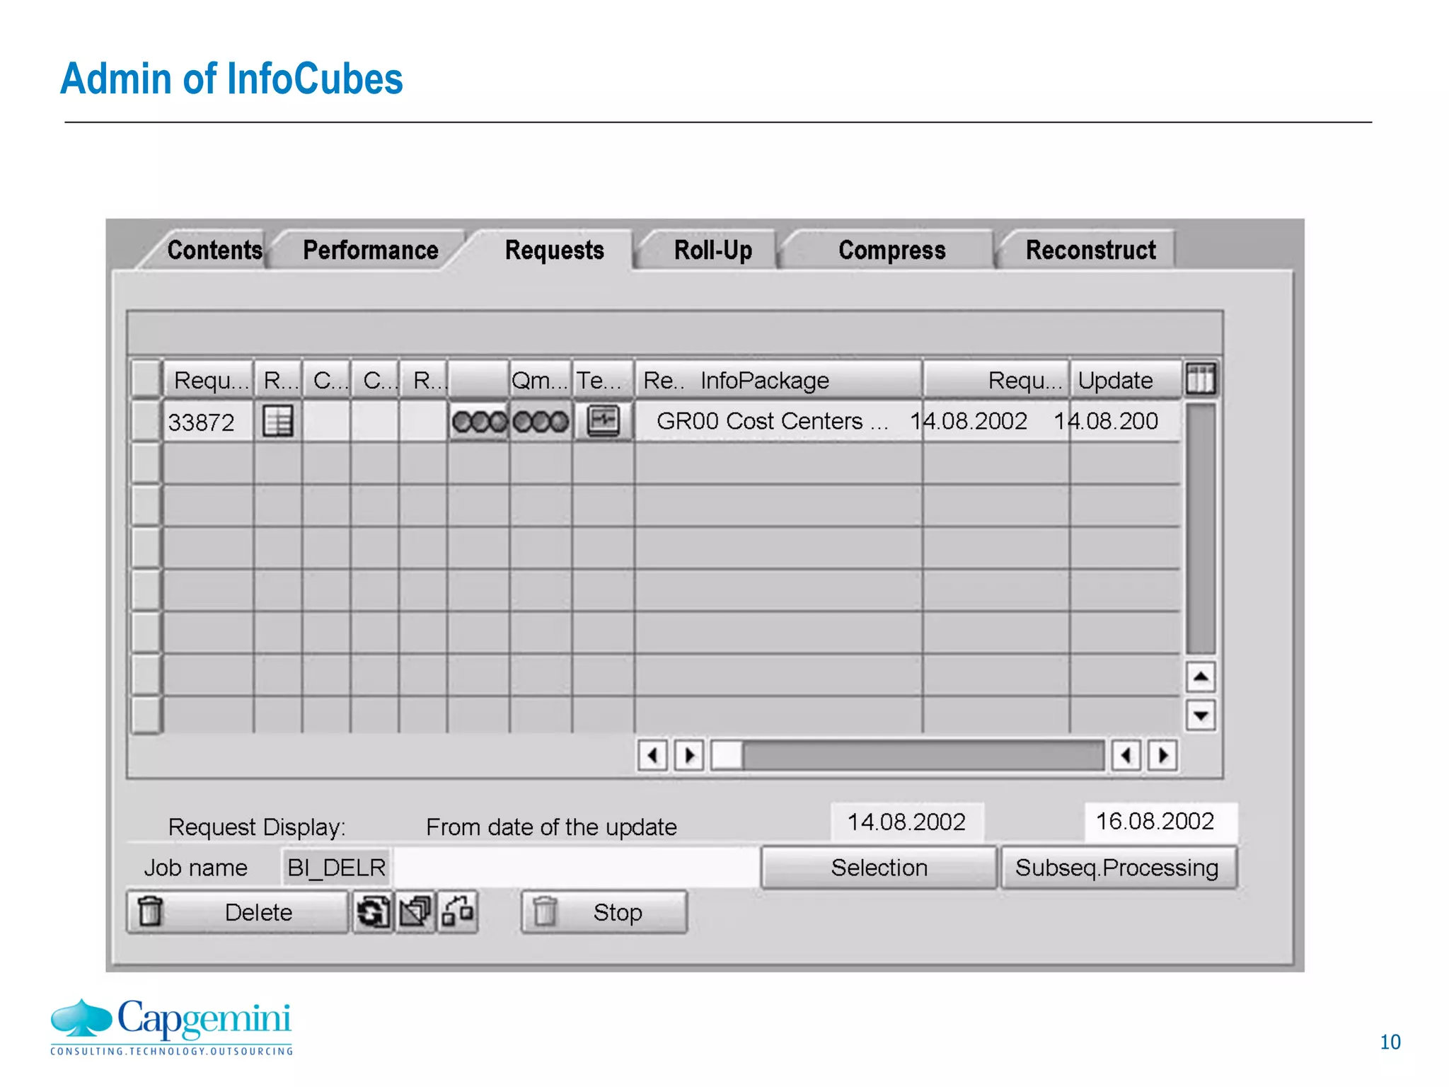The image size is (1449, 1087).
Task: Click the Update column header
Action: click(1125, 380)
